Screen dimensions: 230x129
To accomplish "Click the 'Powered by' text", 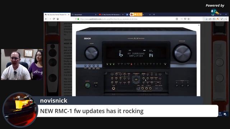I will (215, 6).
